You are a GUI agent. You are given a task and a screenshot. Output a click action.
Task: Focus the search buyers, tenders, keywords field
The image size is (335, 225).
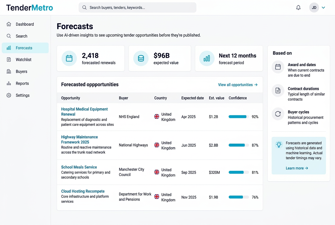[137, 8]
